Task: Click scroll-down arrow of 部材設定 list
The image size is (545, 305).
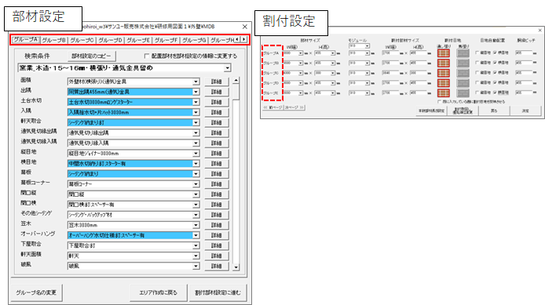Action: point(236,267)
